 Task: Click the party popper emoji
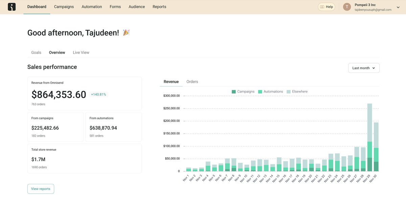tap(126, 33)
